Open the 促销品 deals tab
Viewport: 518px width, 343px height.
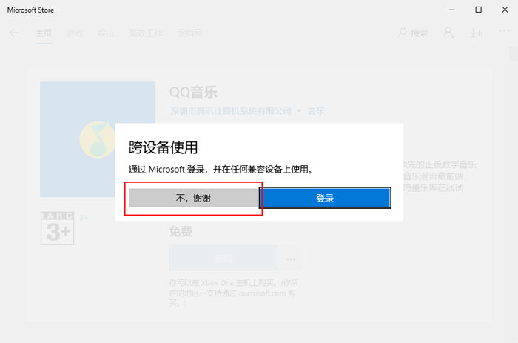(189, 33)
